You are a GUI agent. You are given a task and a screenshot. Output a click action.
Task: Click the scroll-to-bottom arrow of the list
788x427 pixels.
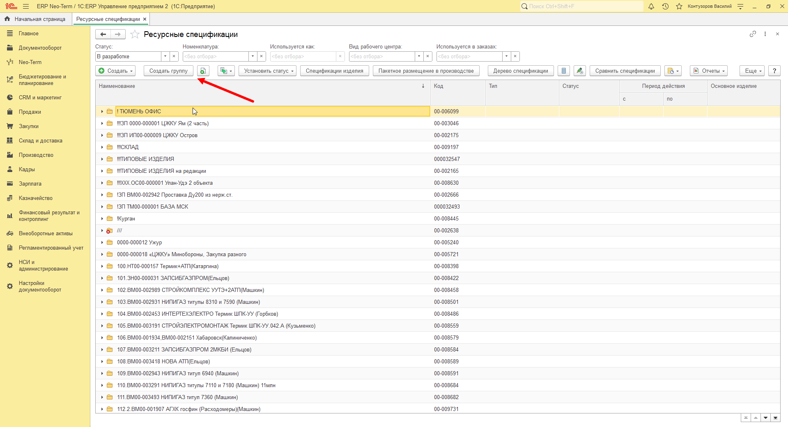[775, 418]
